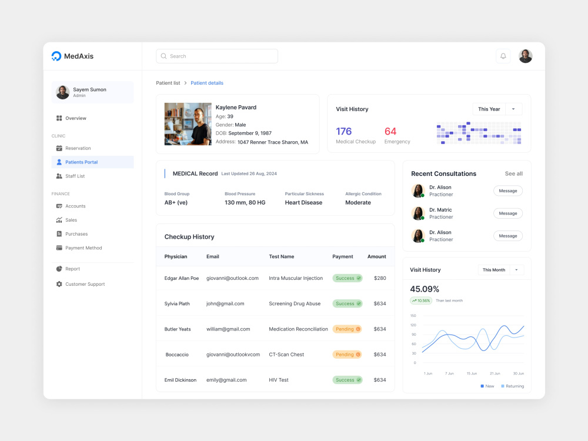Open the Purchases icon
This screenshot has width=588, height=441.
click(x=60, y=233)
